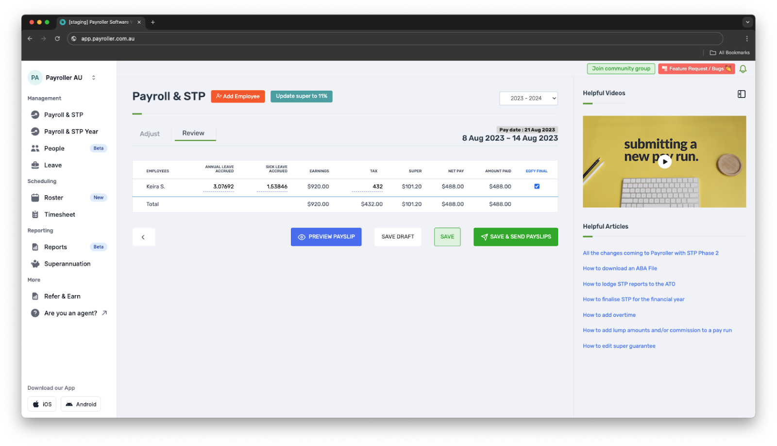The width and height of the screenshot is (777, 446).
Task: Click SAVE & SEND PAYSLIPS
Action: tap(515, 237)
